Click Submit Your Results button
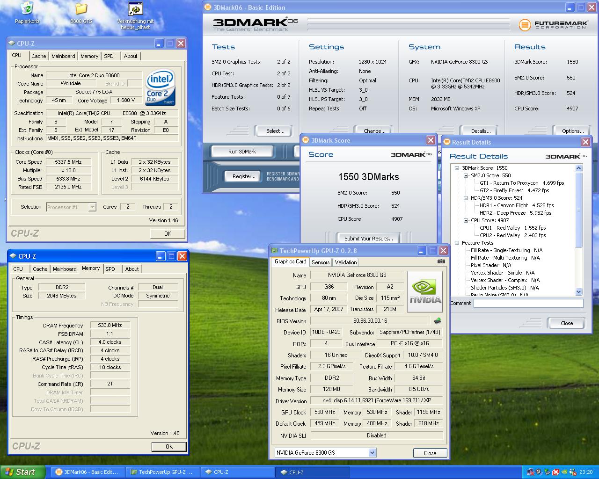This screenshot has width=599, height=479. pyautogui.click(x=369, y=238)
